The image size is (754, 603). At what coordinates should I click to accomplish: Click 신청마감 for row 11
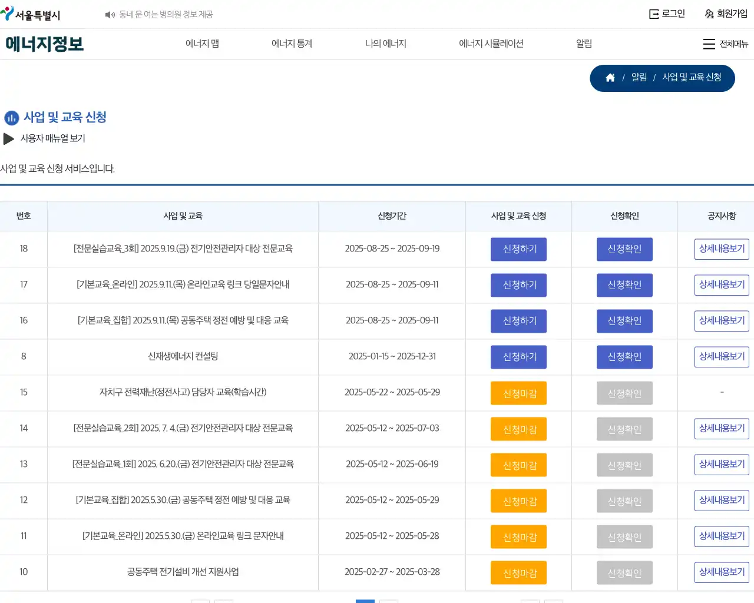click(519, 537)
